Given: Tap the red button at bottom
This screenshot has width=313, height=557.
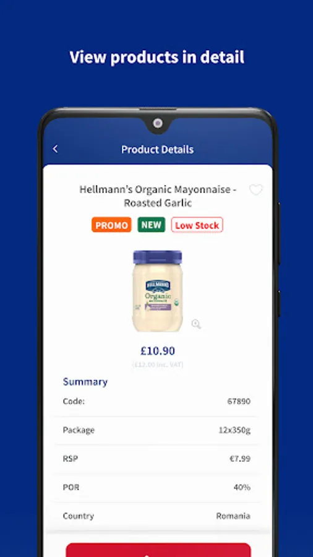Looking at the screenshot, I should point(158,550).
